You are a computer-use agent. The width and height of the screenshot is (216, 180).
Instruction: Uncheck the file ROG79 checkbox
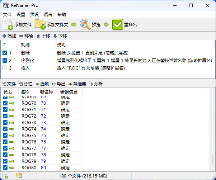[5, 161]
